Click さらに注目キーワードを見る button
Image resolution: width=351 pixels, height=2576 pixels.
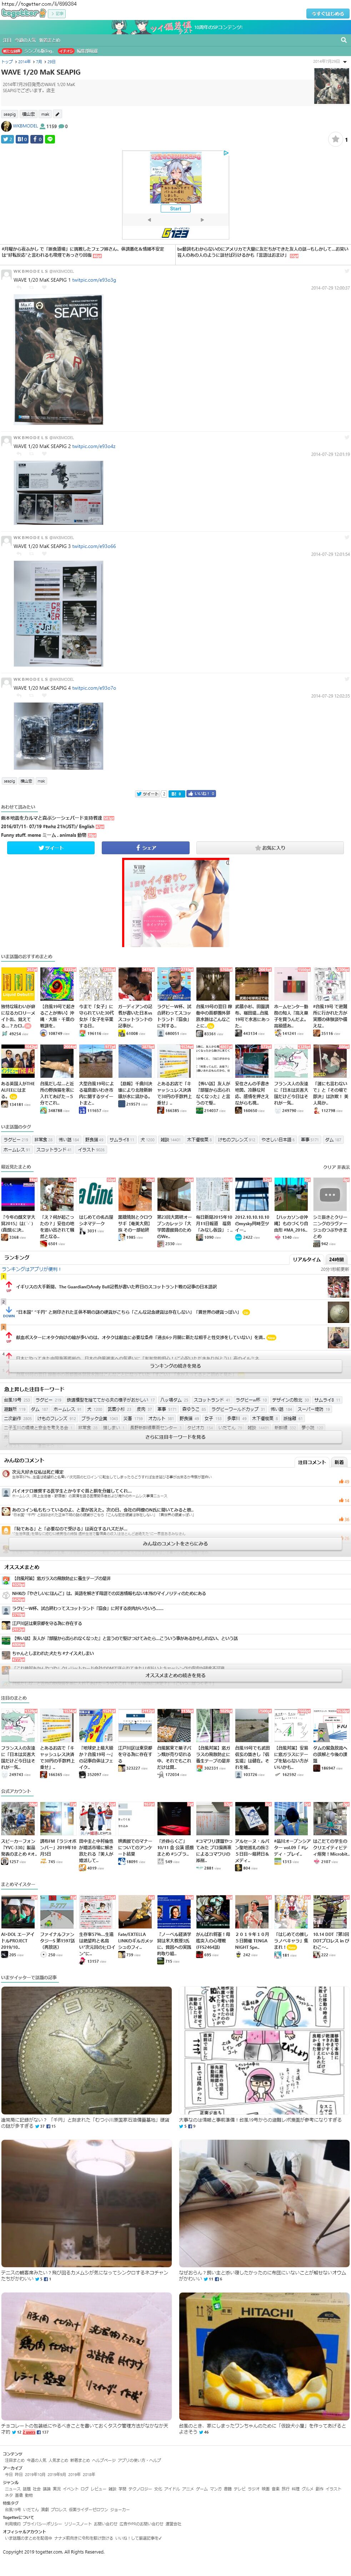click(175, 1436)
